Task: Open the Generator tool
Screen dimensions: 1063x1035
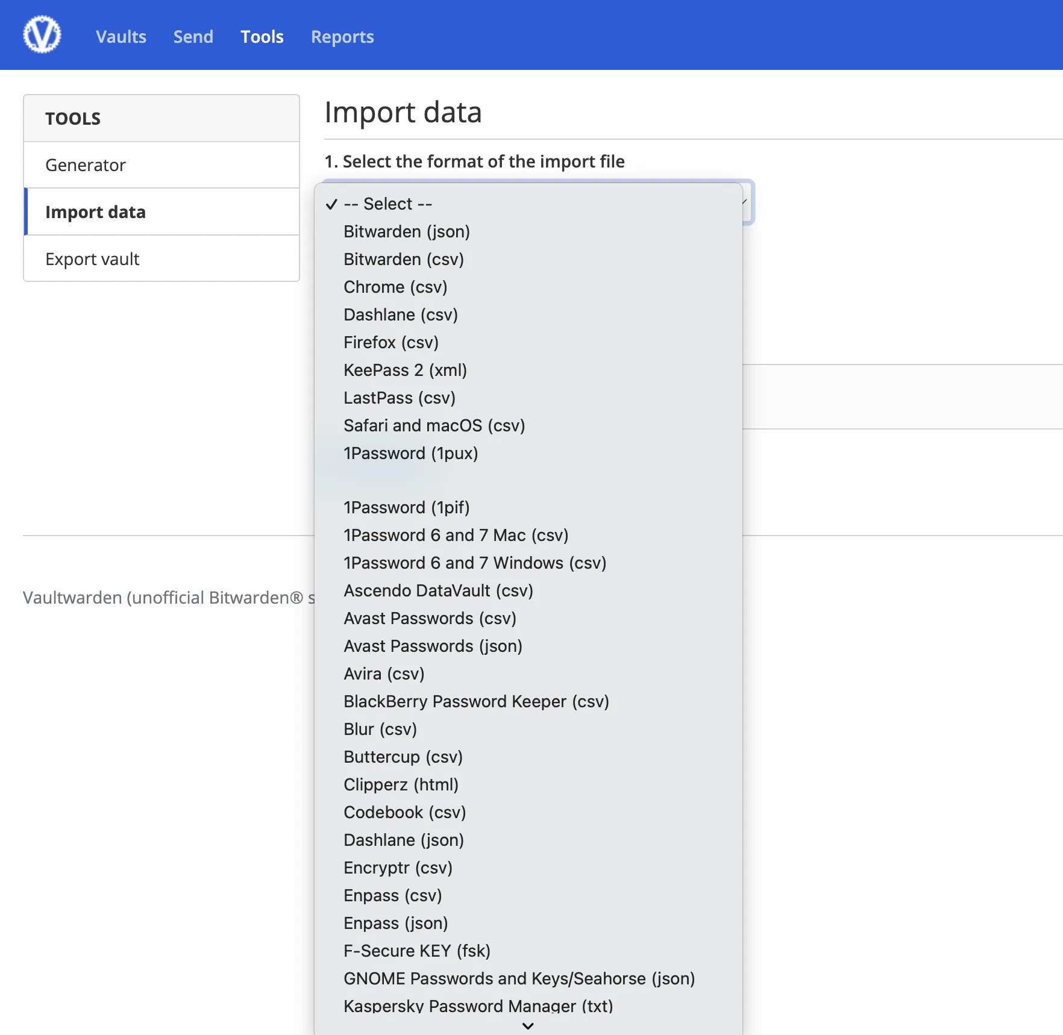Action: coord(85,164)
